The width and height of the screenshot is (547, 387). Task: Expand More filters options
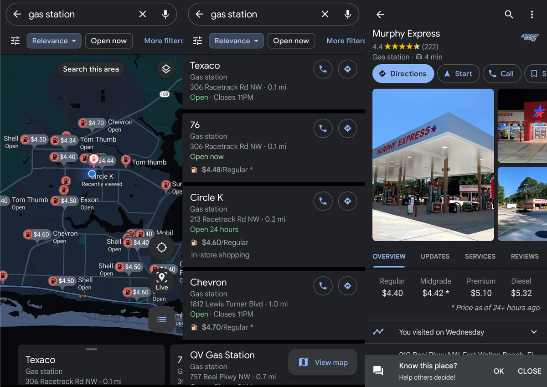pos(163,41)
